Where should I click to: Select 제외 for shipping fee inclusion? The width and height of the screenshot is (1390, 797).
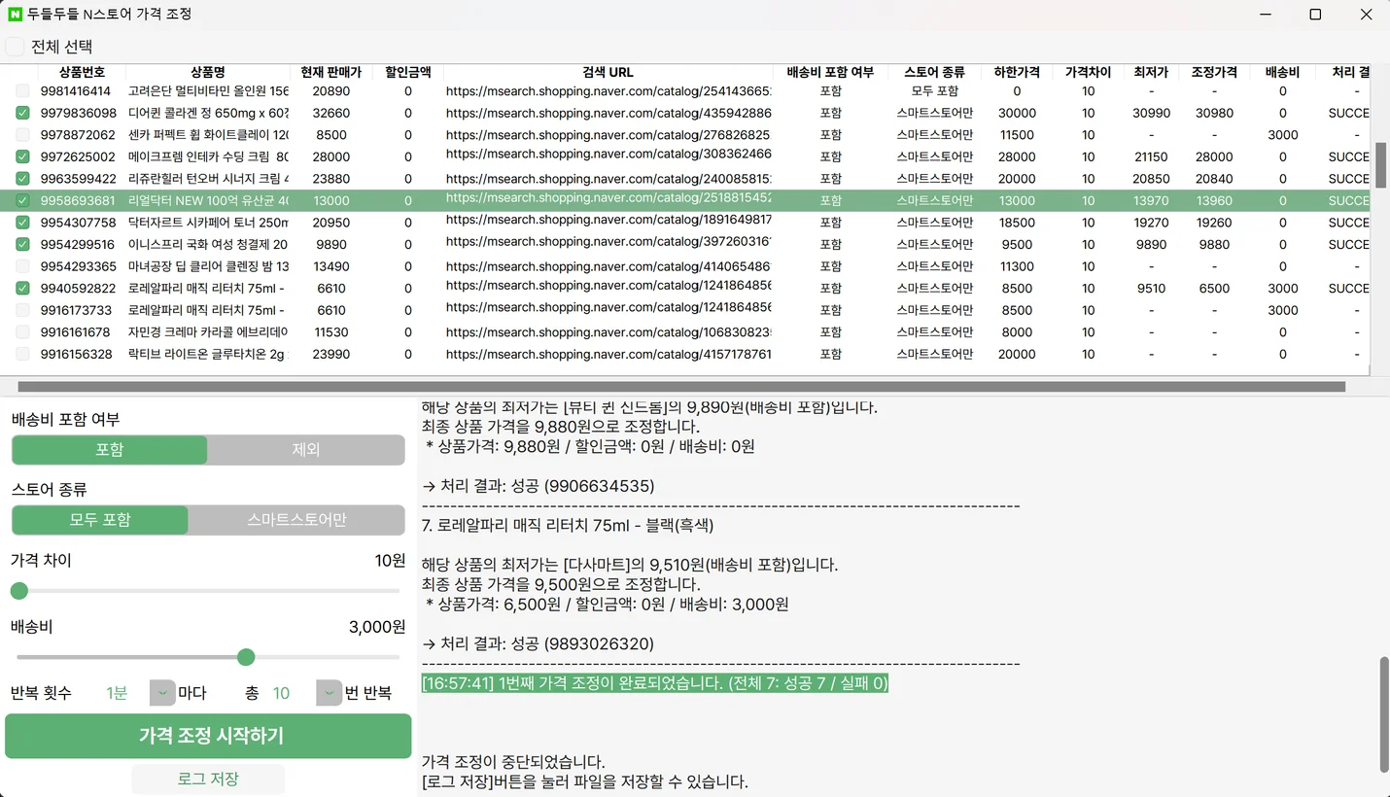(x=306, y=450)
